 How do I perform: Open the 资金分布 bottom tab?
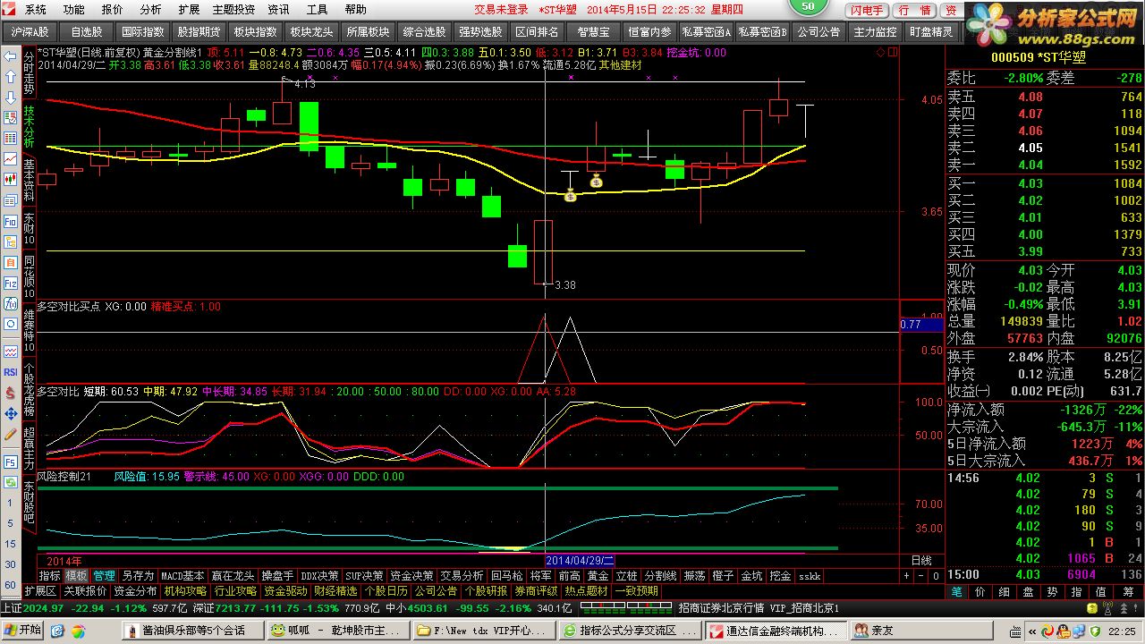(x=136, y=591)
